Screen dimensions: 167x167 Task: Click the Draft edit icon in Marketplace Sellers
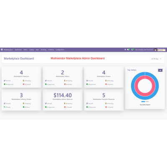46,81
